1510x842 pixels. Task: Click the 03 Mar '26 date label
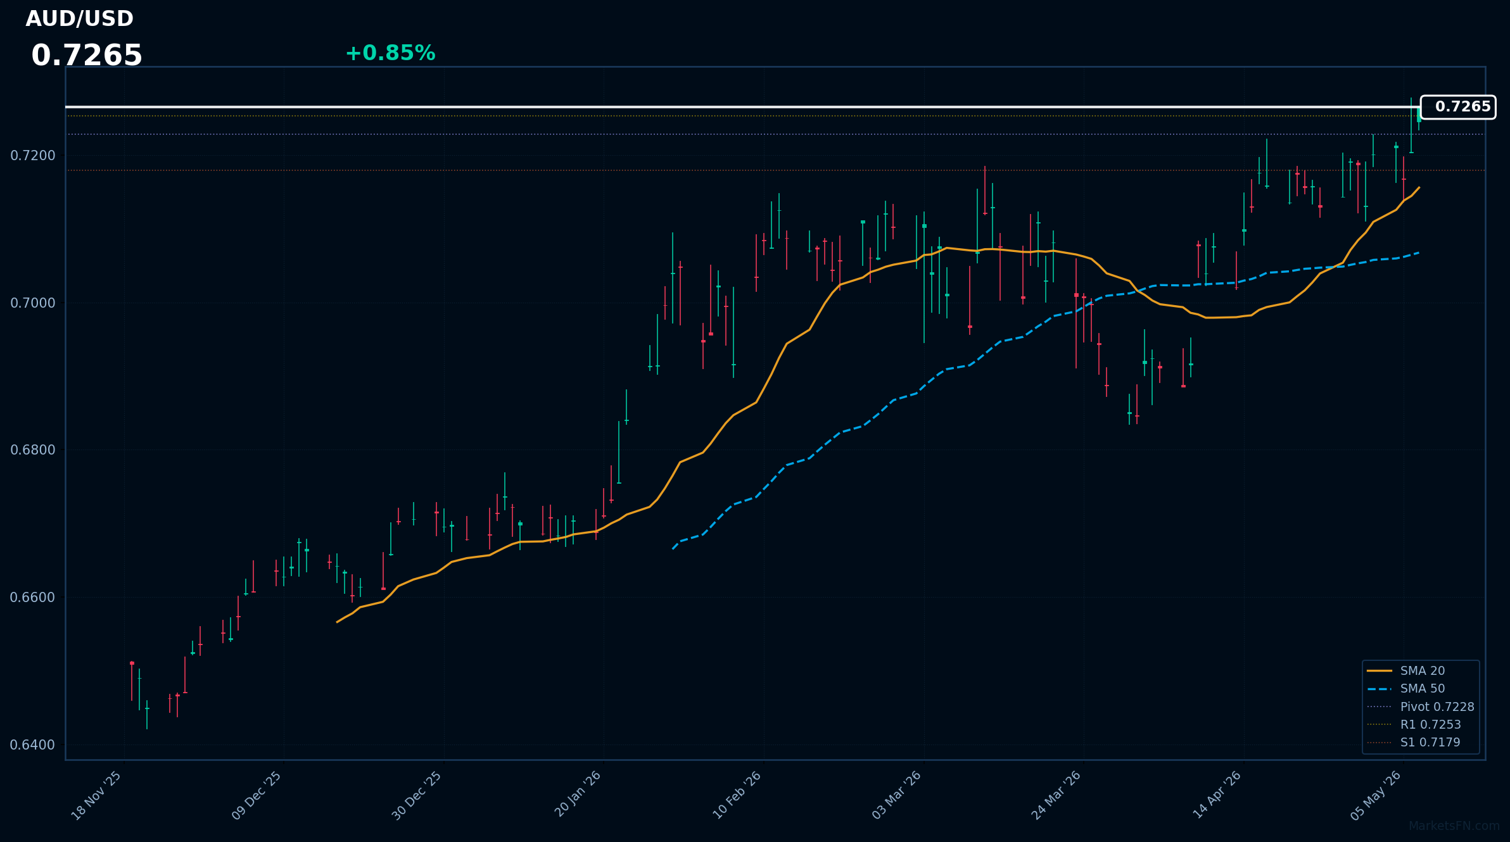896,796
